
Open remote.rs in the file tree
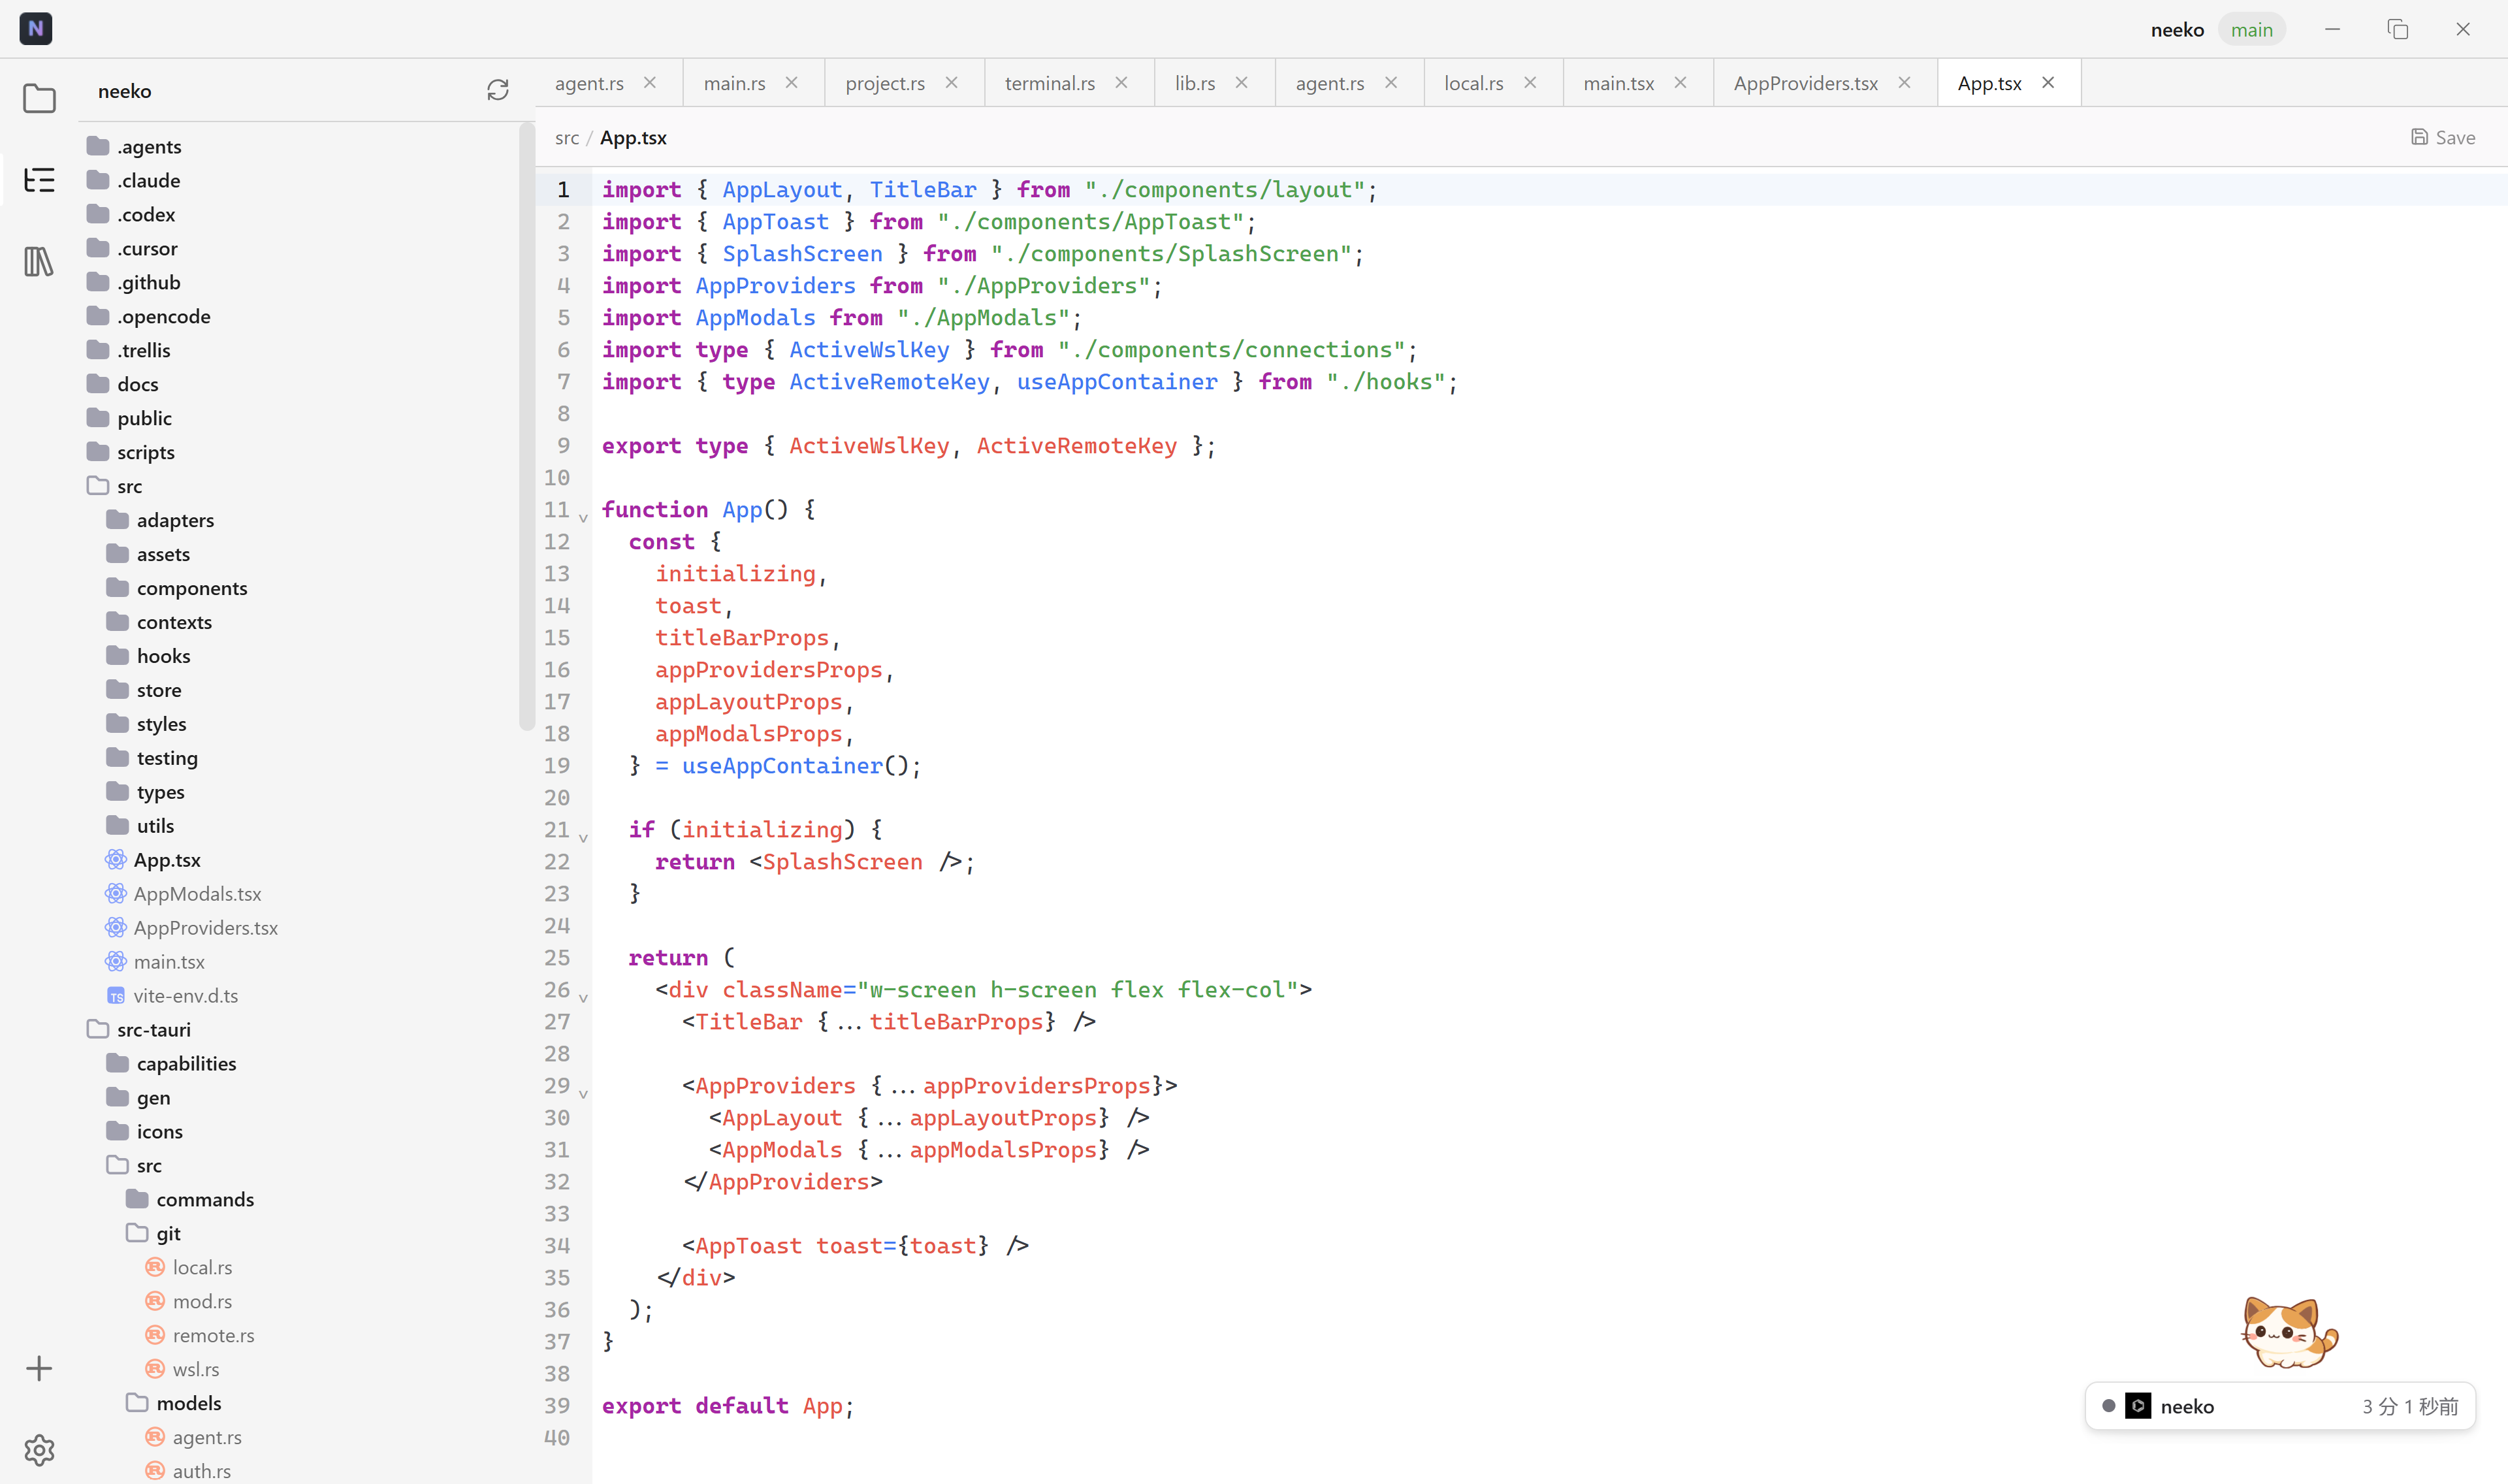tap(200, 1336)
